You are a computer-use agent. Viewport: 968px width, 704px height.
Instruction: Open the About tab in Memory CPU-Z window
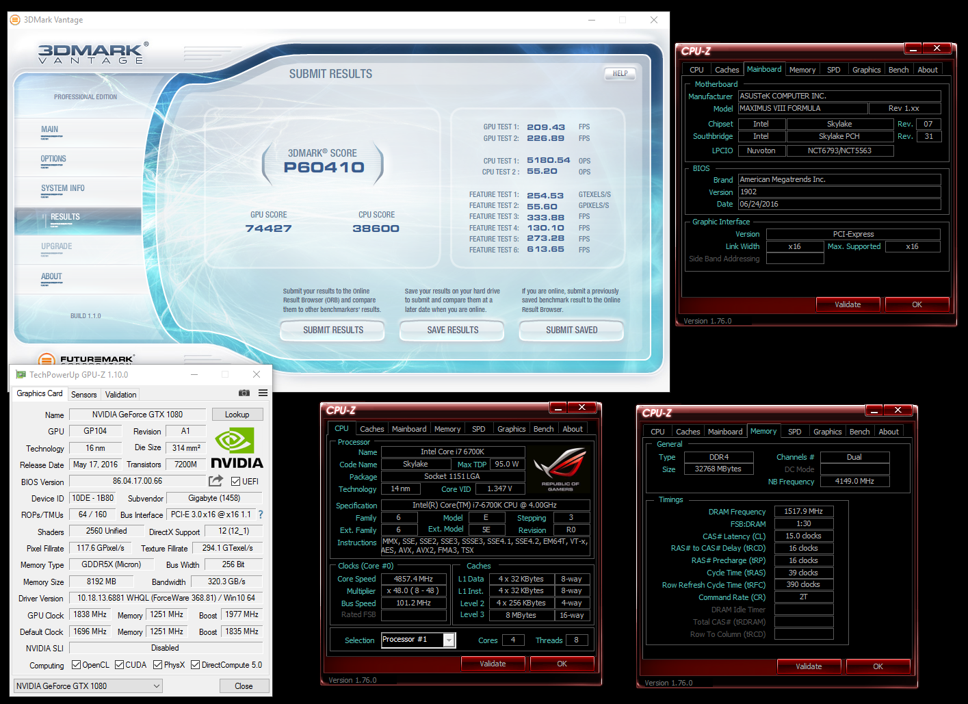(x=889, y=432)
